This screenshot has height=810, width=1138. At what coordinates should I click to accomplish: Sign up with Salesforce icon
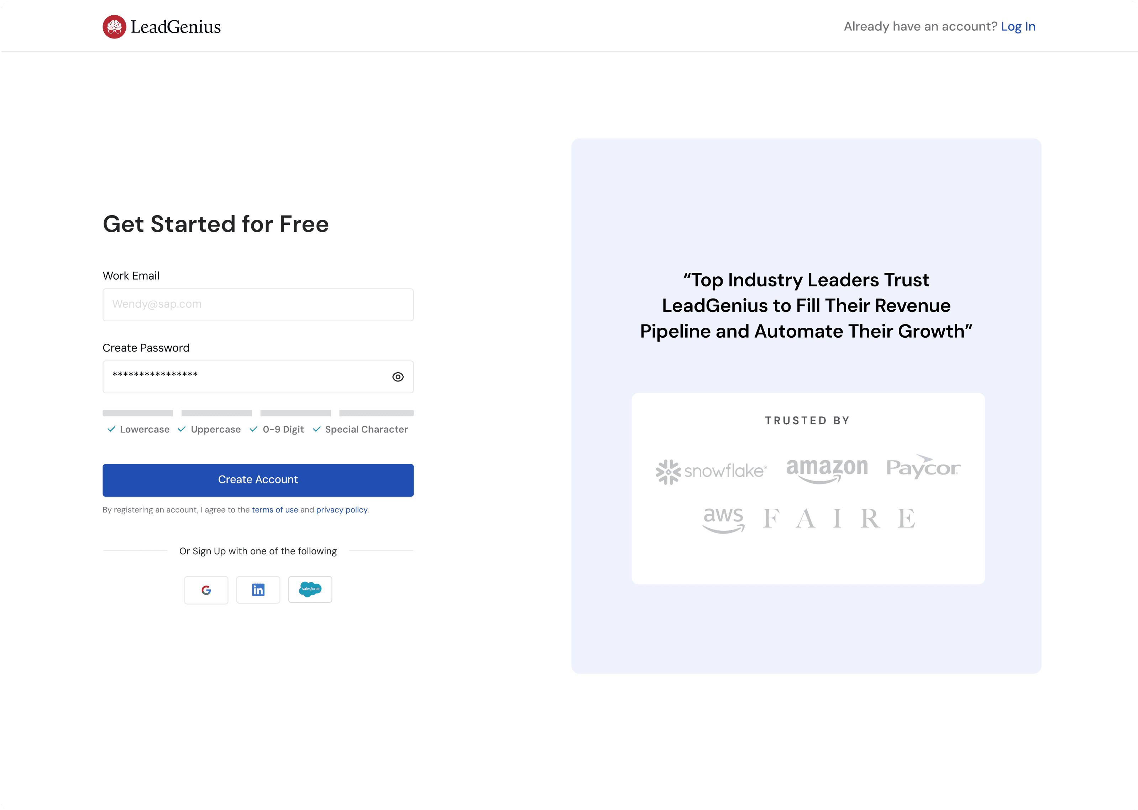(x=310, y=590)
